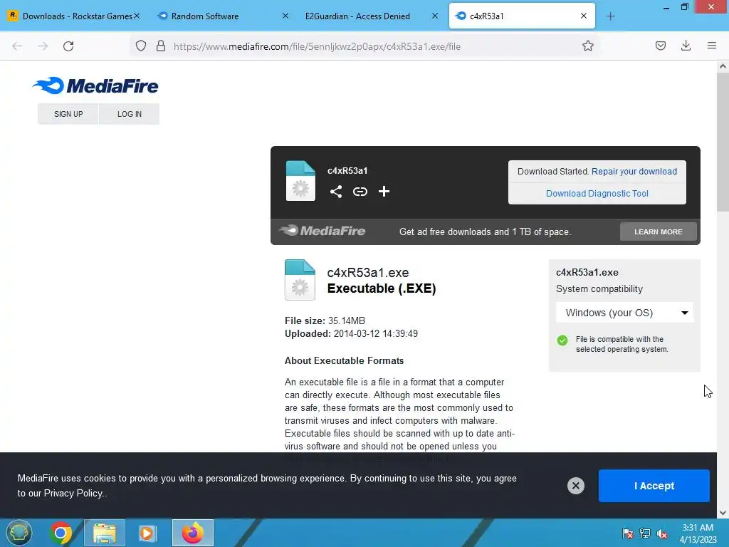Image resolution: width=729 pixels, height=547 pixels.
Task: Open Chrome from the taskbar
Action: (61, 533)
